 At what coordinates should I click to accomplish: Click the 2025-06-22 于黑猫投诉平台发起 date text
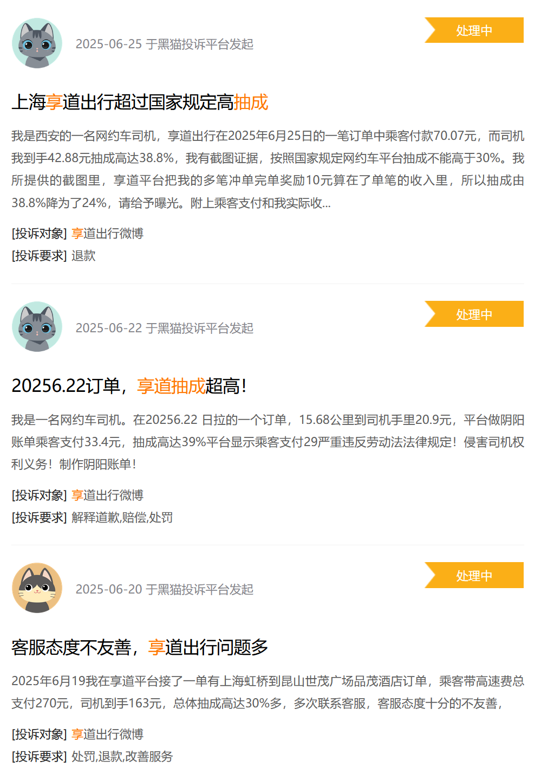pyautogui.click(x=165, y=328)
